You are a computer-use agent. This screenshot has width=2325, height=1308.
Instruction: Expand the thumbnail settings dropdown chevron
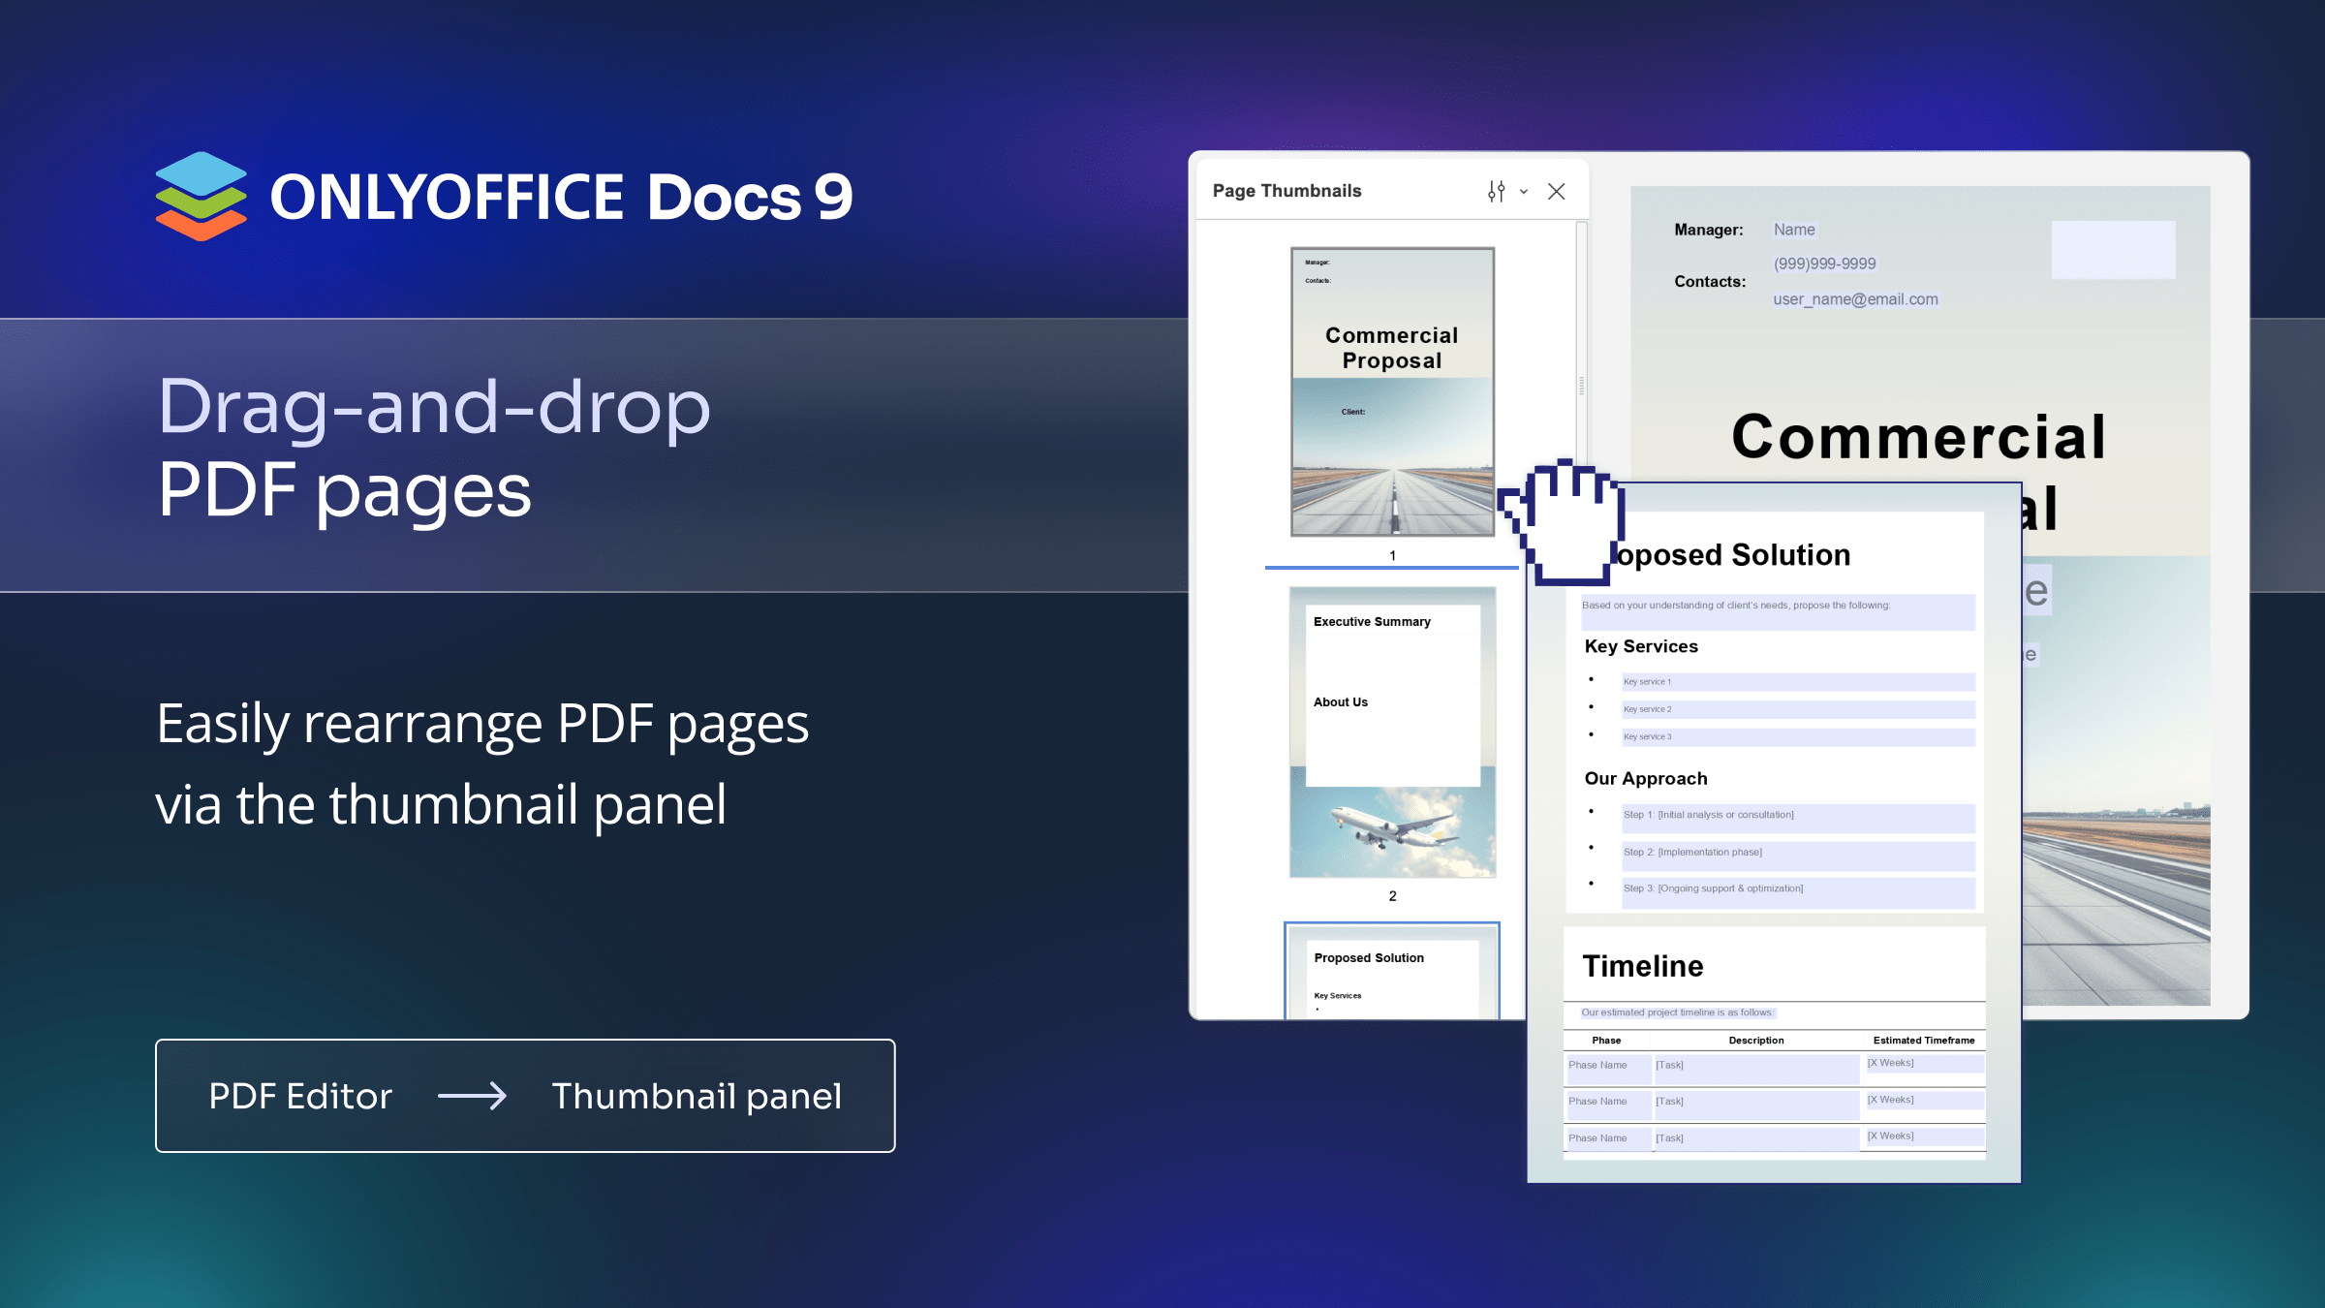tap(1524, 192)
